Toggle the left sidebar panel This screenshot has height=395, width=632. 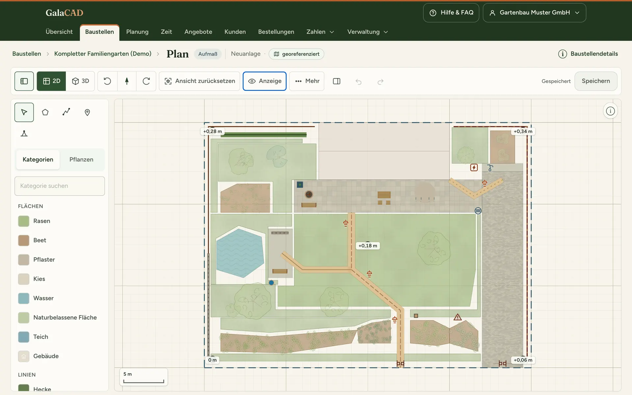click(24, 81)
